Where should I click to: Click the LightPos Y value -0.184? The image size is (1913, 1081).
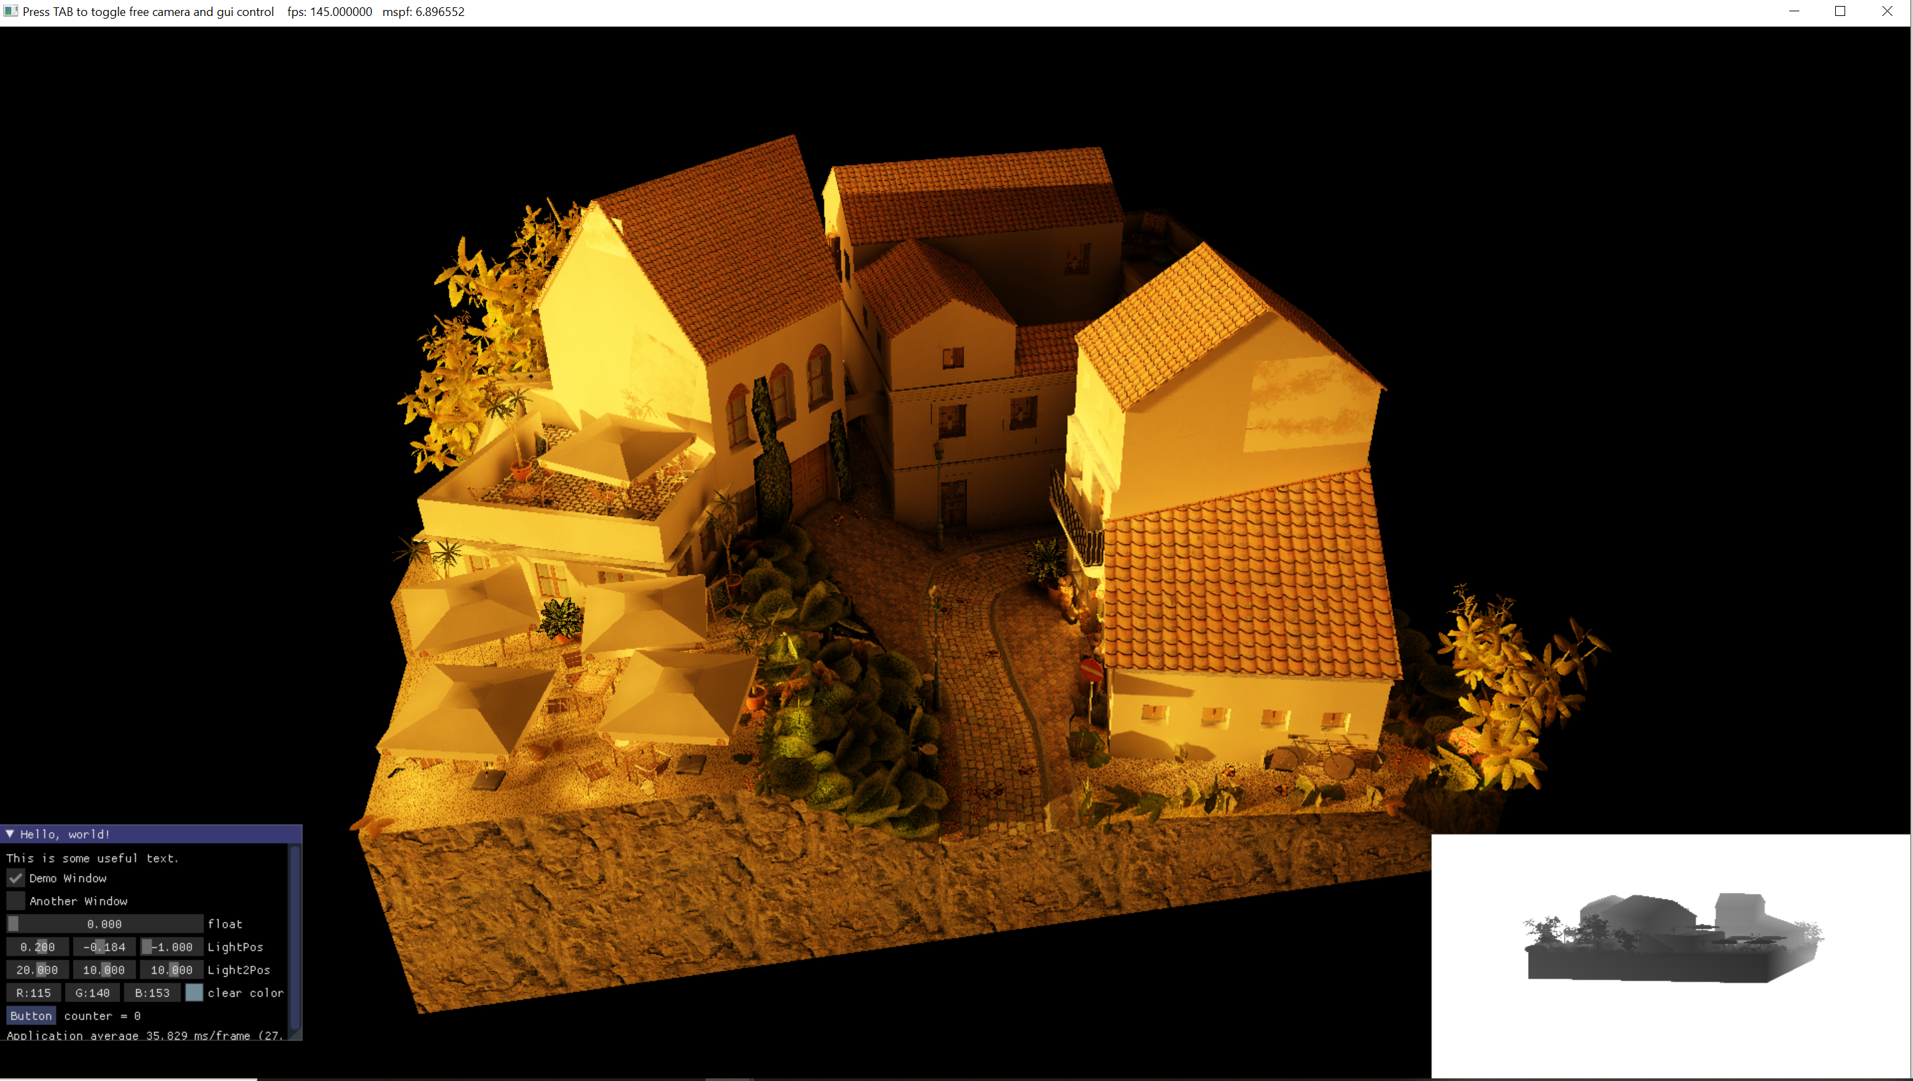tap(104, 947)
